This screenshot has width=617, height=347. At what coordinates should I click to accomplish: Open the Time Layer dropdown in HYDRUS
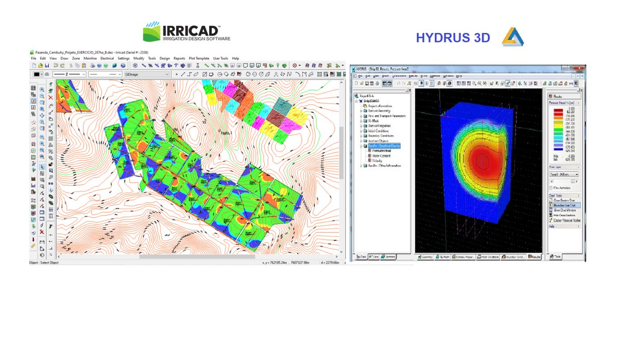click(564, 174)
